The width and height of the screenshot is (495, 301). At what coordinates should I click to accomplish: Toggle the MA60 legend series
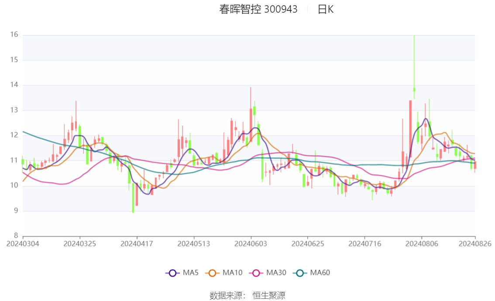(x=311, y=273)
